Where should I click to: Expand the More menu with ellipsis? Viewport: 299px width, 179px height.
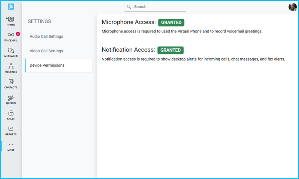coord(11,147)
